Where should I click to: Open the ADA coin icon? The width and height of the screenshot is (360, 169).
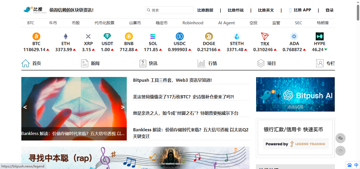[294, 36]
